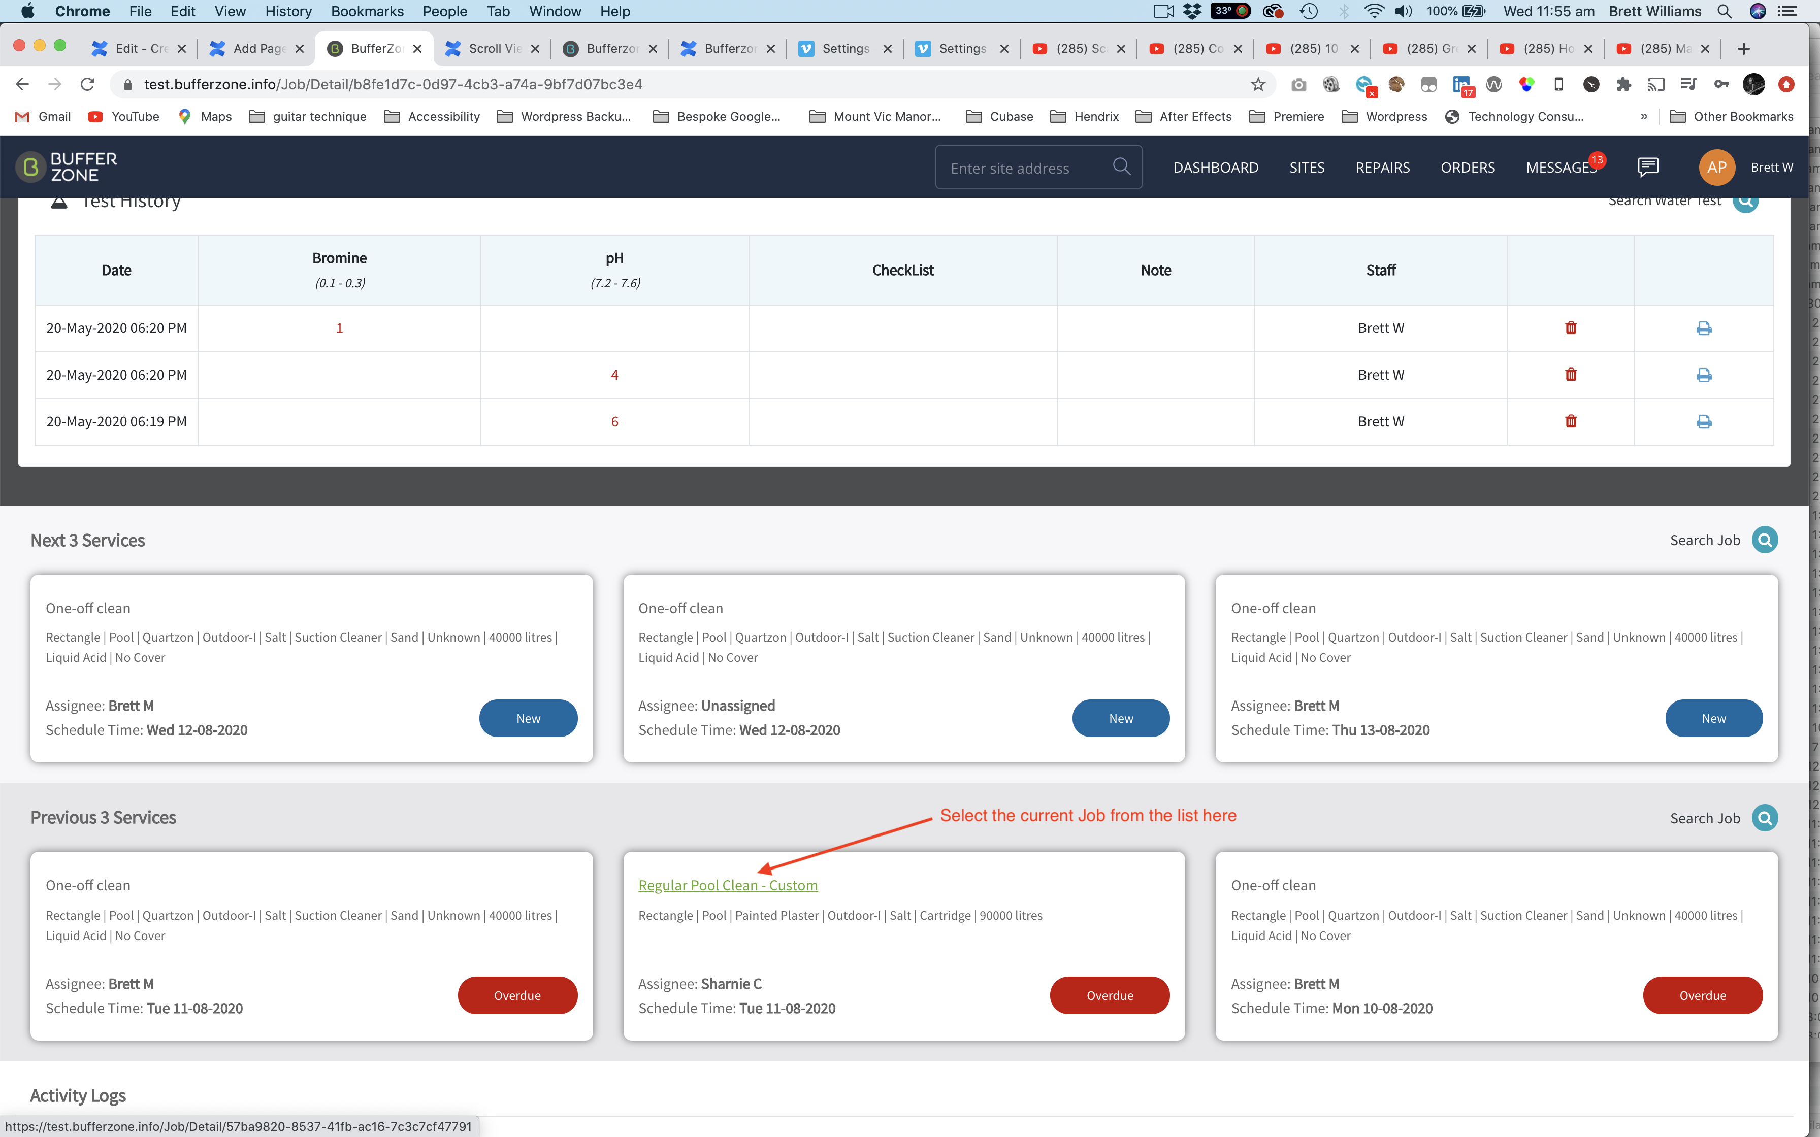The width and height of the screenshot is (1820, 1137).
Task: Click the Chrome address bar URL
Action: click(393, 84)
